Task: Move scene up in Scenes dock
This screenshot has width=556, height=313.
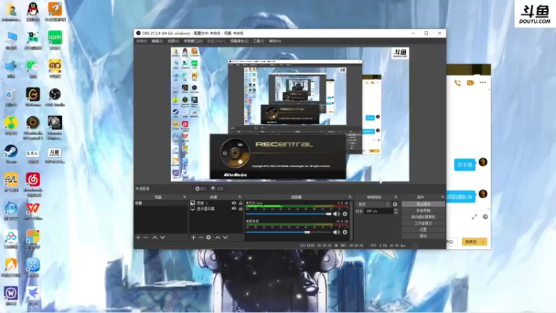Action: [x=154, y=237]
